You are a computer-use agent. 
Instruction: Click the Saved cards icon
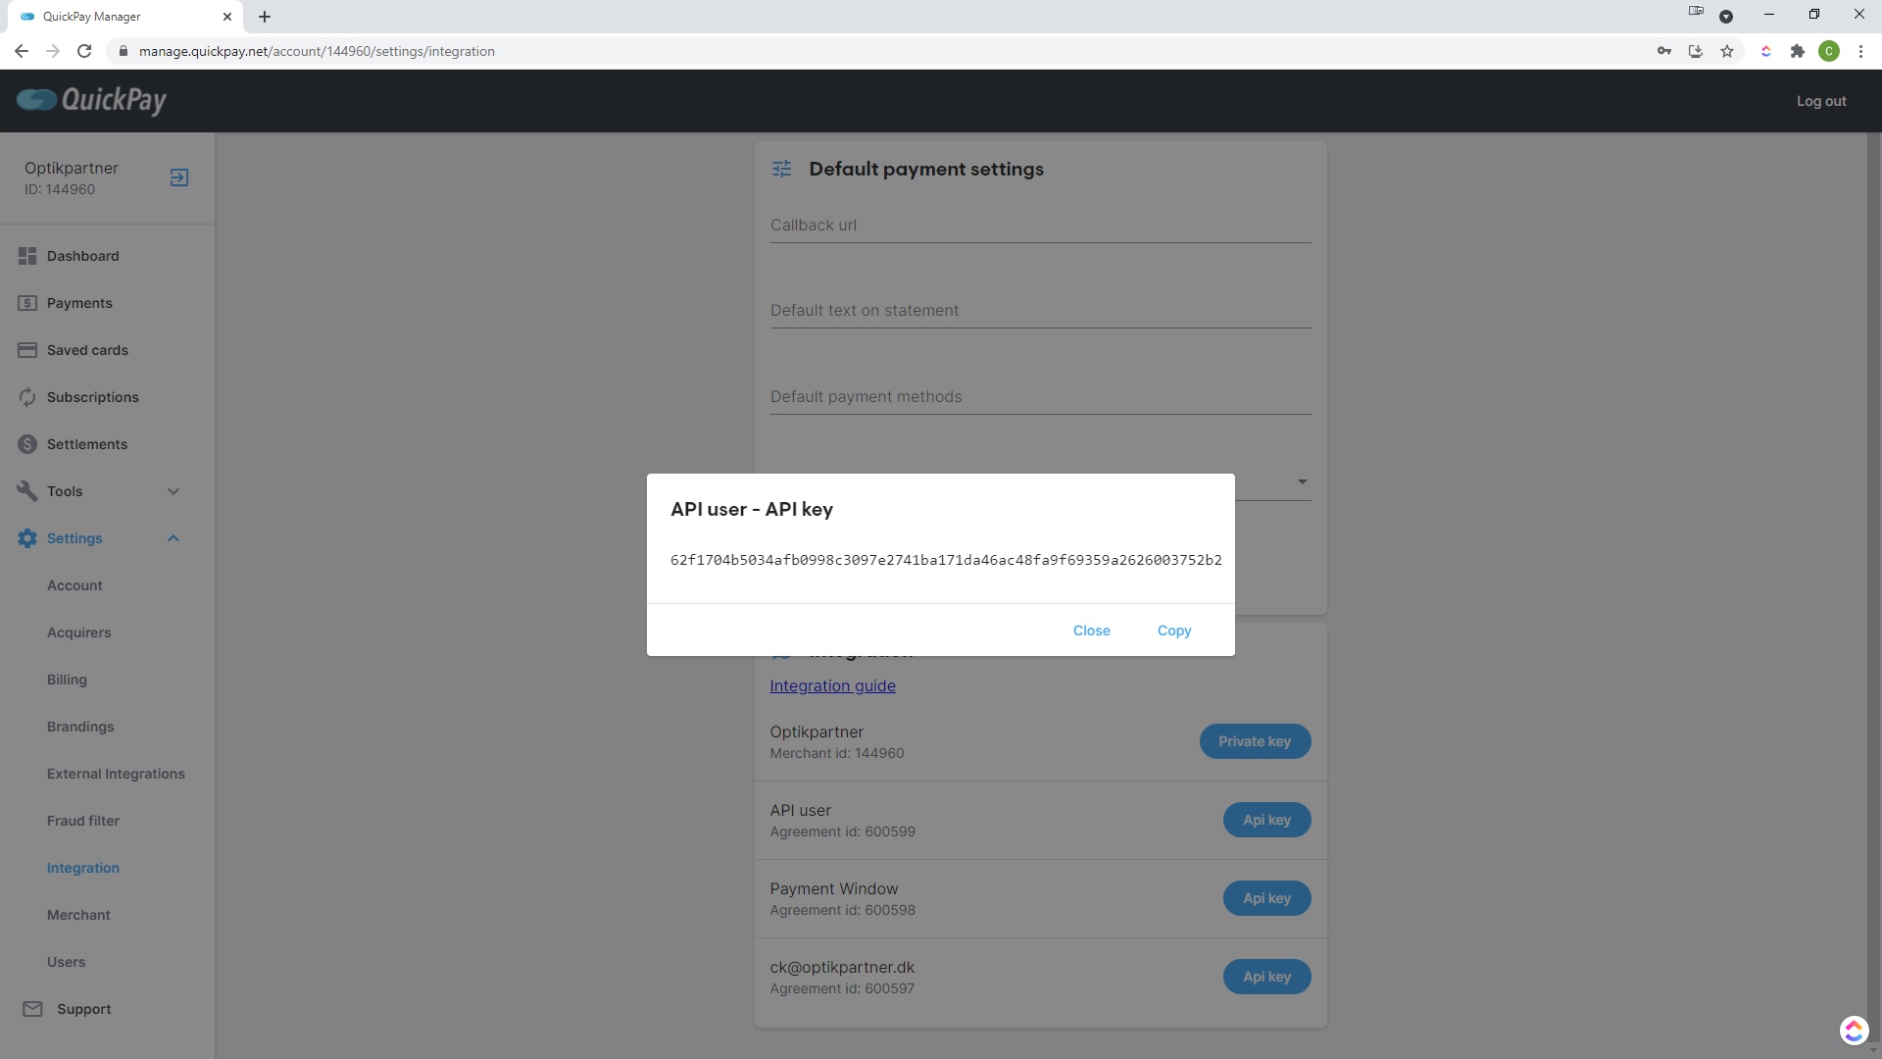point(27,350)
